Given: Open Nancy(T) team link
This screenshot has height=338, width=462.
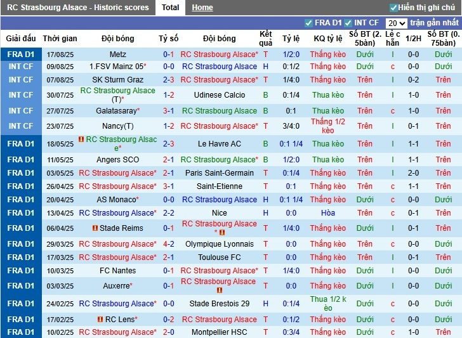Looking at the screenshot, I should click(x=117, y=126).
